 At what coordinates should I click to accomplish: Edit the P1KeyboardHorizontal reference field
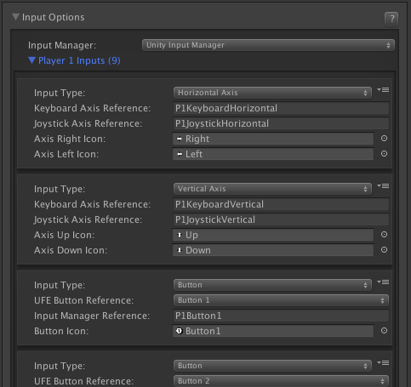click(281, 108)
